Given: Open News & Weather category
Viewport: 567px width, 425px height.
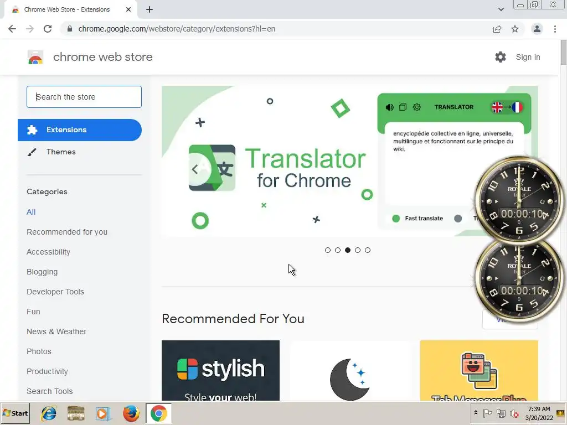Looking at the screenshot, I should coord(56,331).
